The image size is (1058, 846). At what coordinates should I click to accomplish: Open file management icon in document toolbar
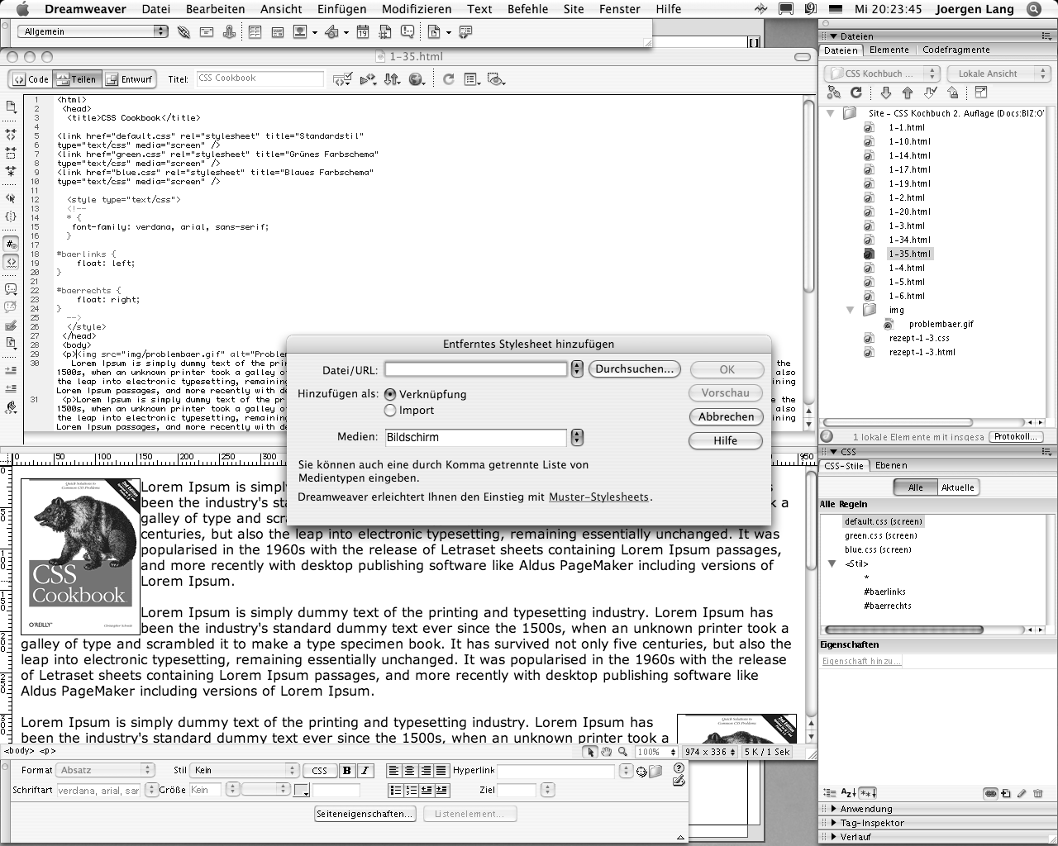pyautogui.click(x=393, y=79)
